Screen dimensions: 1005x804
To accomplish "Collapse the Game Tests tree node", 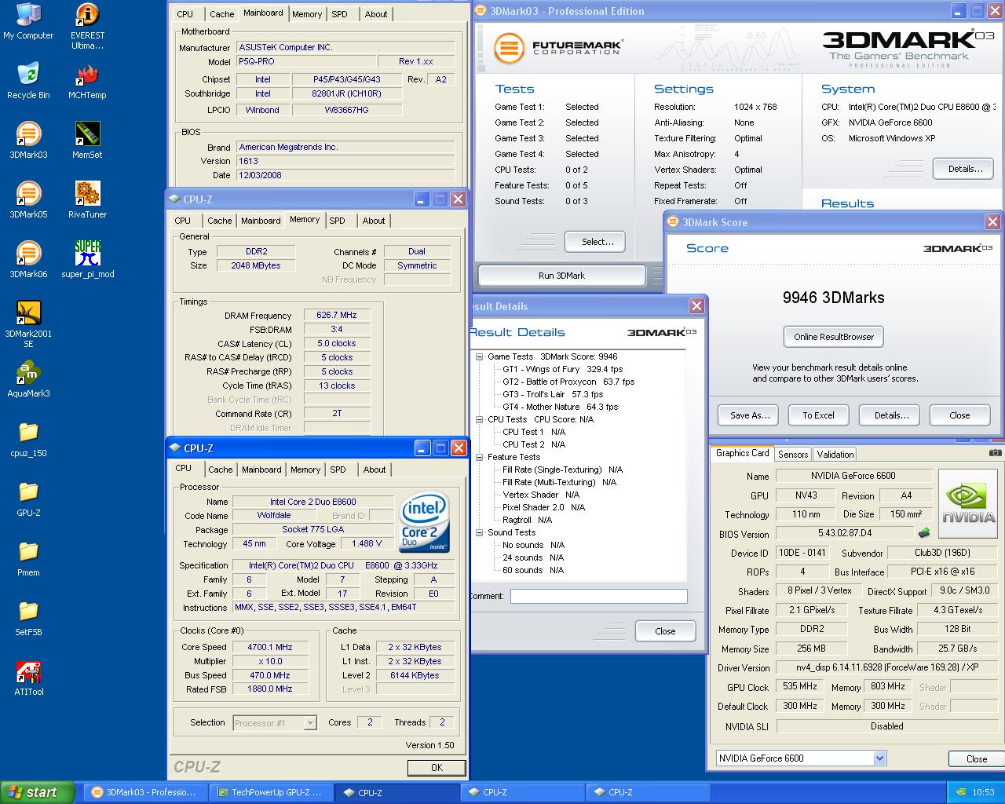I will pos(479,356).
